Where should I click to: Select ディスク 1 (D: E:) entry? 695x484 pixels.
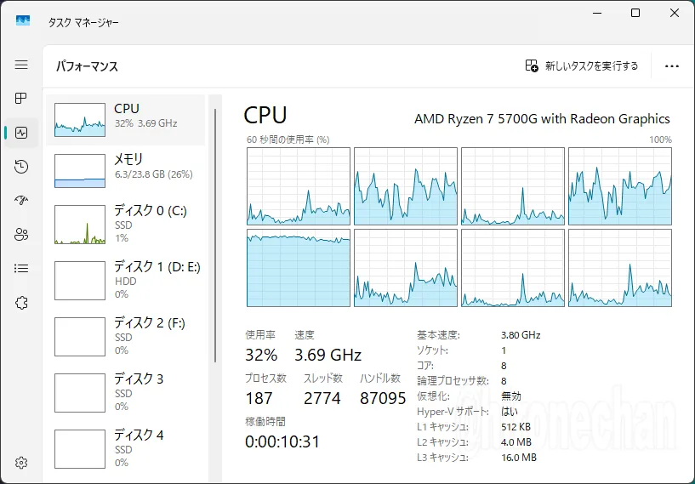click(125, 280)
